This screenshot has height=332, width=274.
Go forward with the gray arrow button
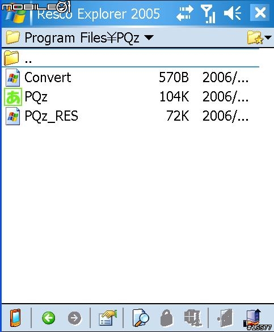click(74, 318)
